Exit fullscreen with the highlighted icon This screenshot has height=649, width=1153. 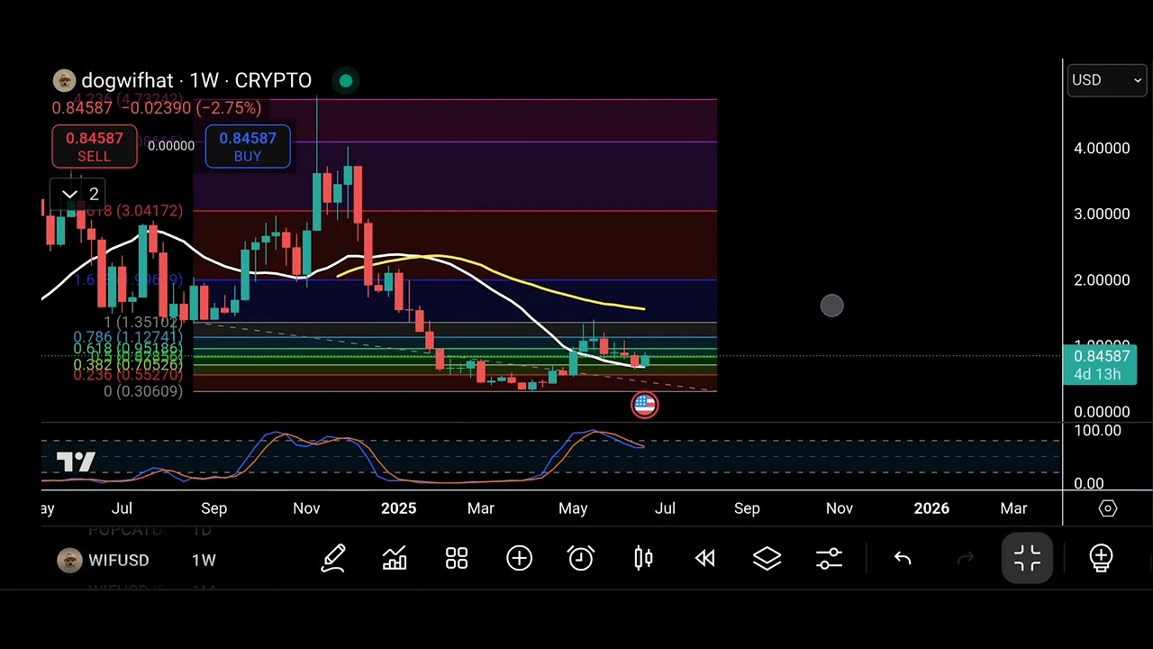[1027, 558]
